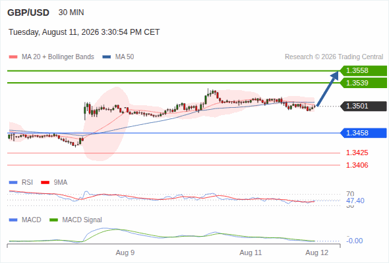Click the 30 MIN timeframe label
This screenshot has height=263, width=389.
coord(71,12)
